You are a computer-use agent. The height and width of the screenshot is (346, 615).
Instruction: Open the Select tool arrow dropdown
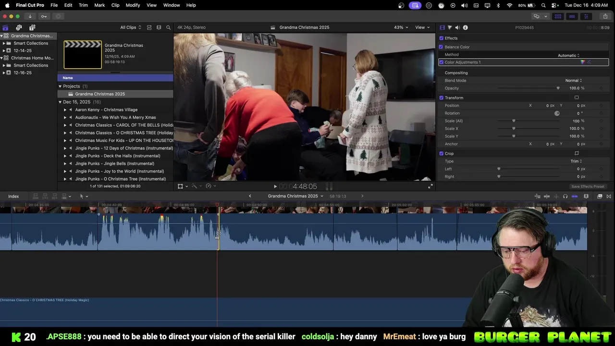[x=84, y=196]
